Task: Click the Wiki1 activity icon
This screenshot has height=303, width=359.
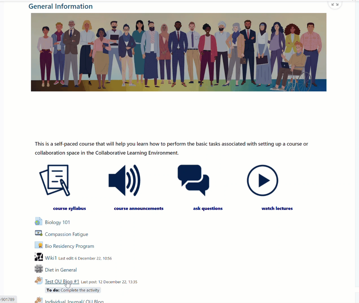Action: pos(39,257)
